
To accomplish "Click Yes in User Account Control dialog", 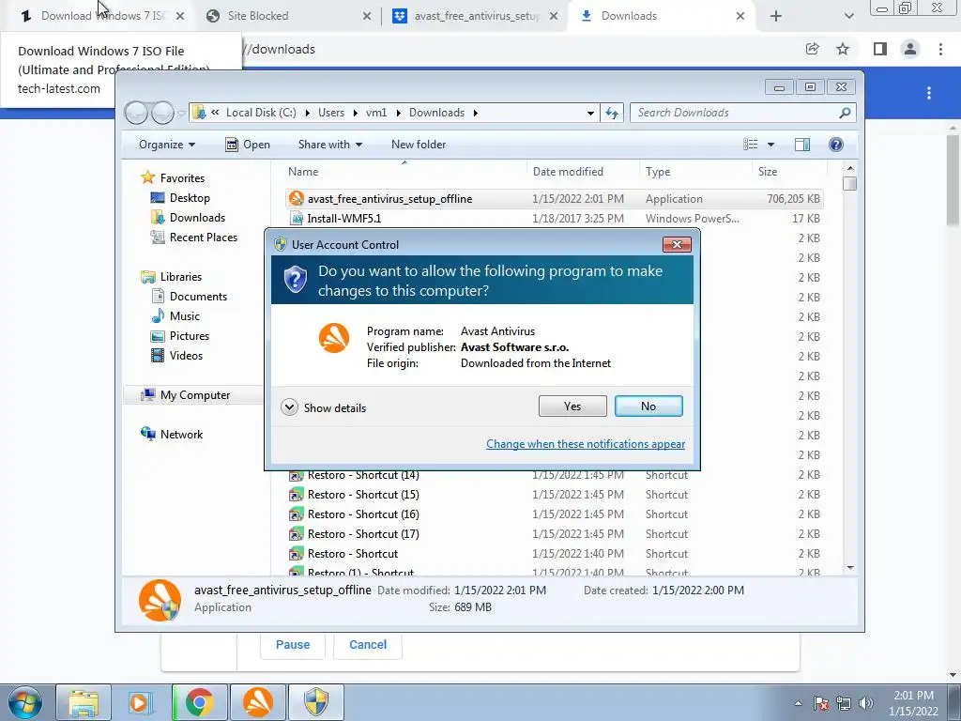I will [x=572, y=406].
